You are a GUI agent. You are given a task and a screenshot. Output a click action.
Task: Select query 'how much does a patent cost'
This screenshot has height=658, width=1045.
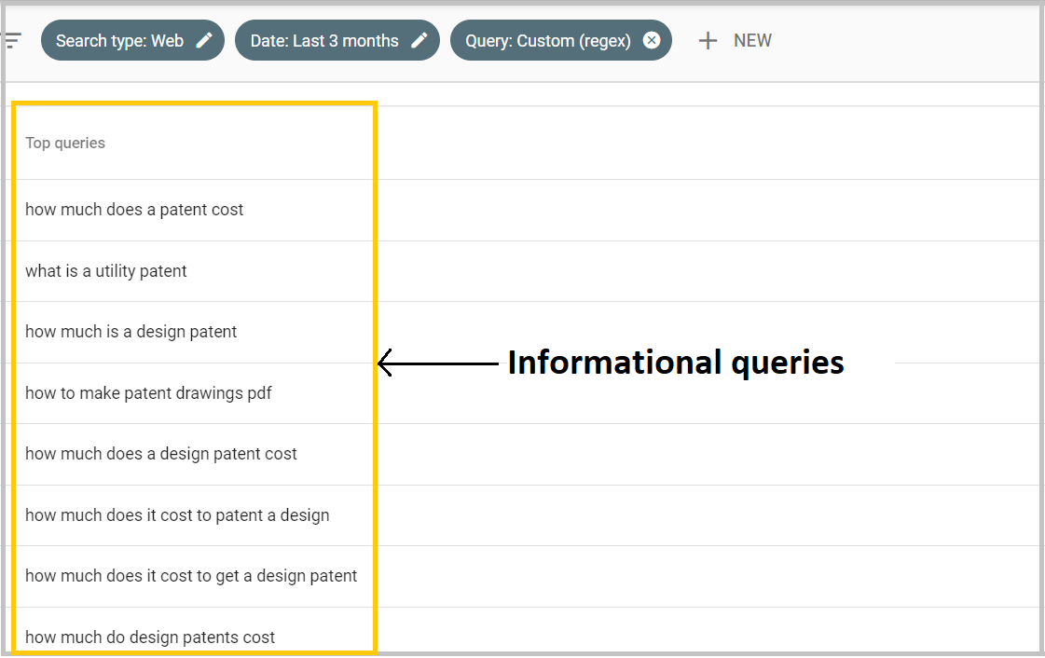pos(134,210)
